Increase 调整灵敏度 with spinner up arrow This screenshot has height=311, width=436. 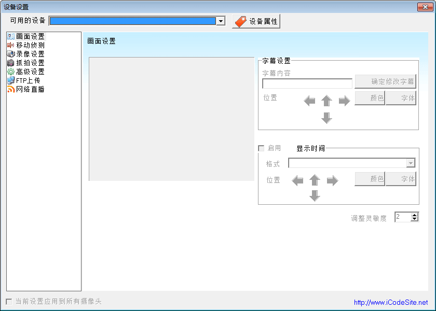click(x=414, y=215)
